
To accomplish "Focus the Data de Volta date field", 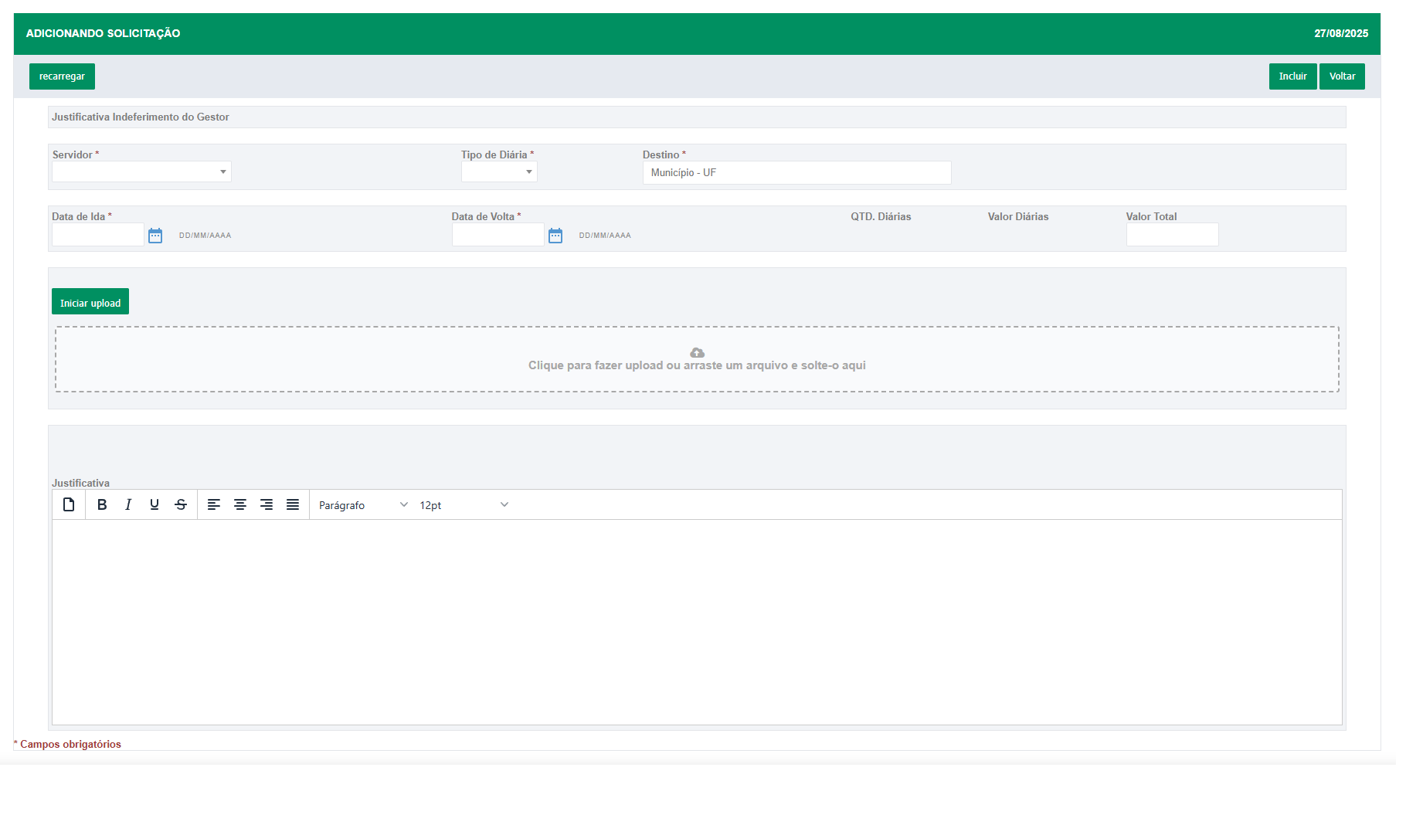I will tap(498, 235).
